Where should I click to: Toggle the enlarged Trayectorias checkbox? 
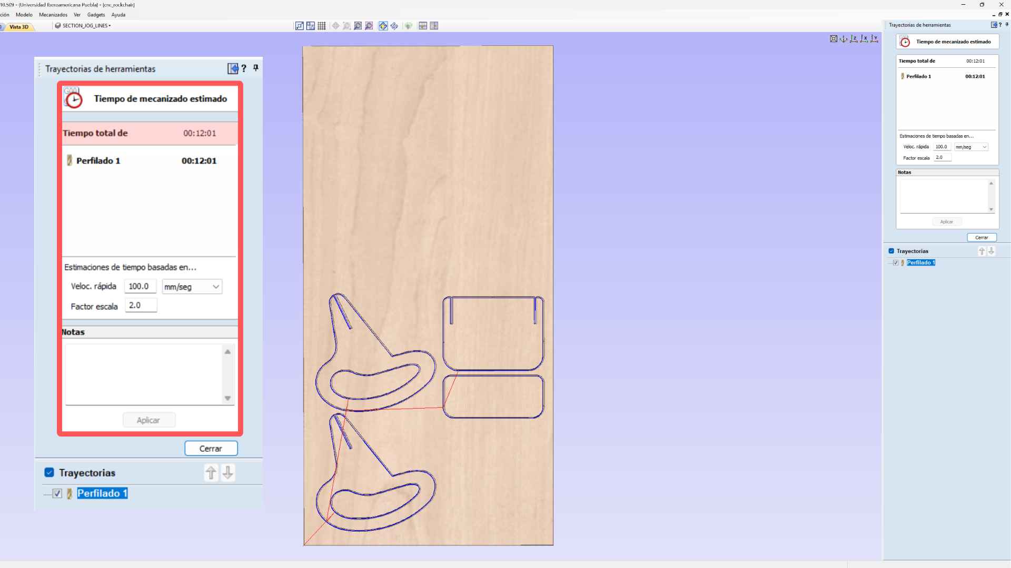(x=49, y=473)
